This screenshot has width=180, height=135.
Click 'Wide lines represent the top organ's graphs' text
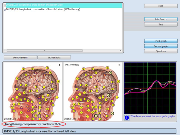pos(152,116)
